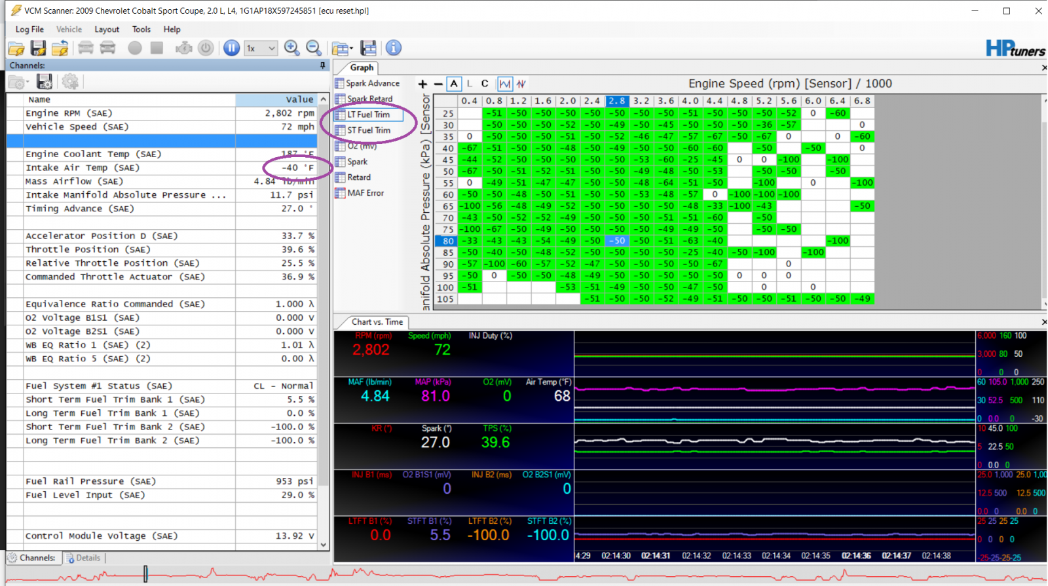Click the zoom out magnifier icon
The height and width of the screenshot is (586, 1048).
click(x=314, y=48)
